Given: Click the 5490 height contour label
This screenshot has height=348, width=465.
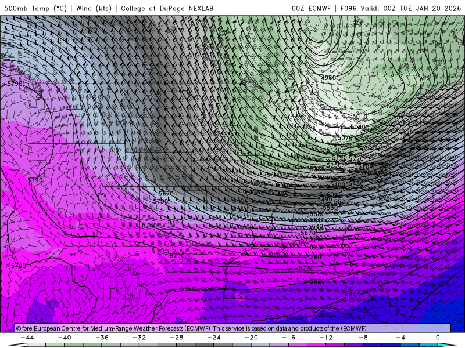Looking at the screenshot, I should click(325, 200).
